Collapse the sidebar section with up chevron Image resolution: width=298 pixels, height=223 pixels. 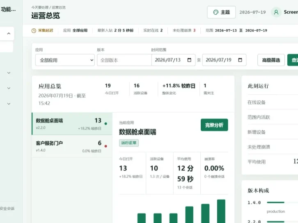click(x=9, y=34)
